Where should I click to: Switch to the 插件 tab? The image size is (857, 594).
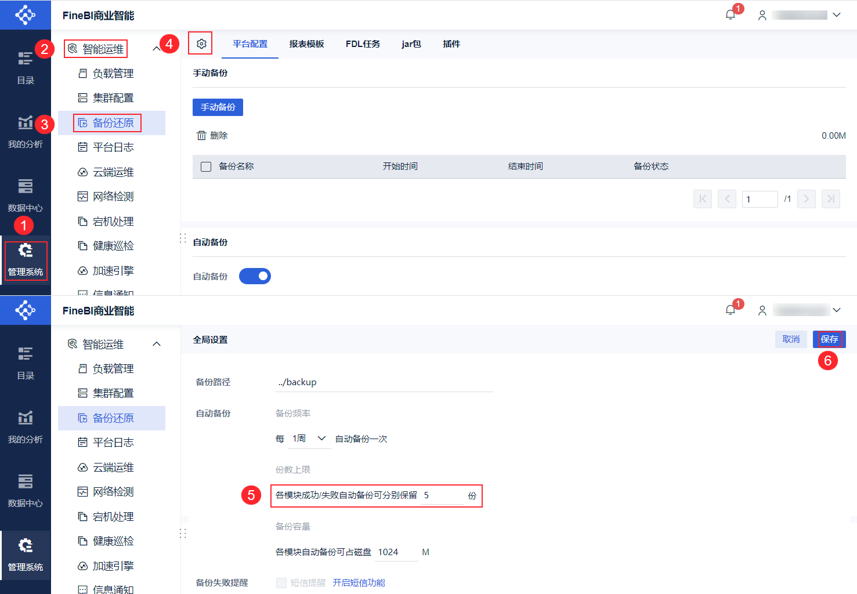pyautogui.click(x=451, y=44)
